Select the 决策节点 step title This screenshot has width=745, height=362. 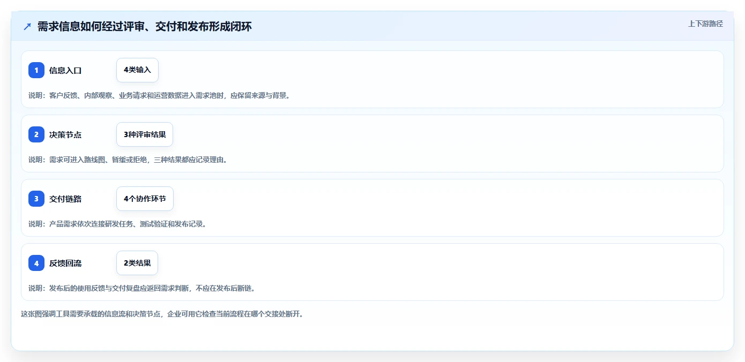(65, 134)
